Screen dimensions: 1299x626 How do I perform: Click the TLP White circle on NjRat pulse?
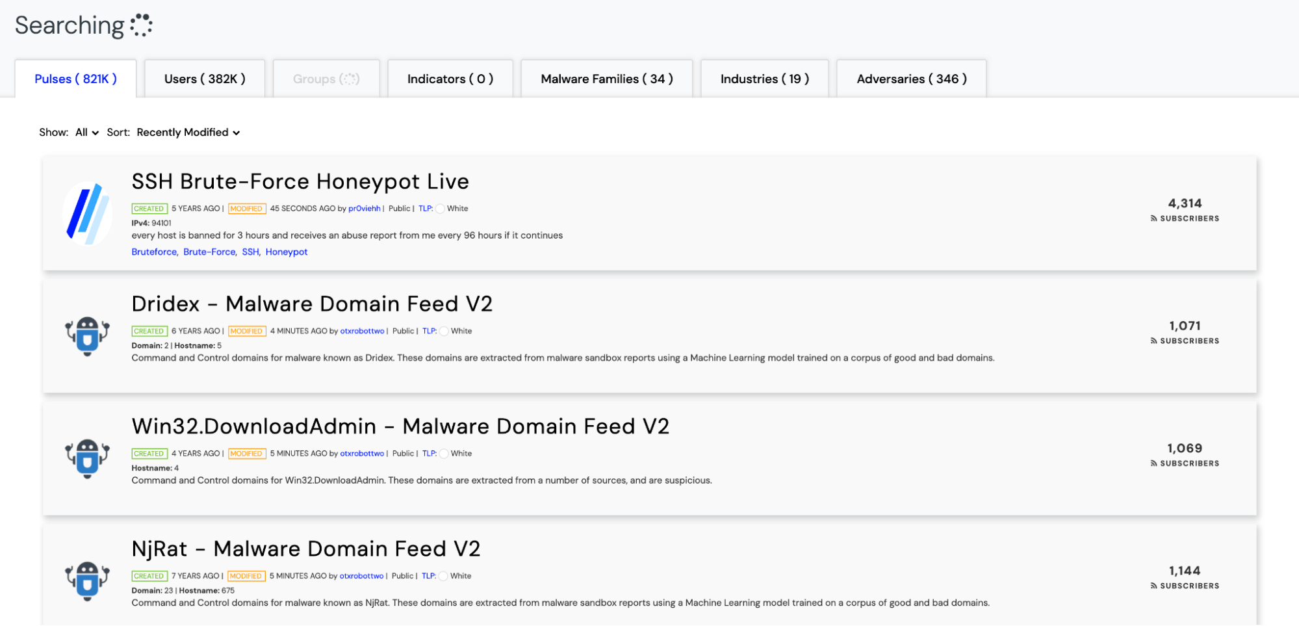tap(444, 576)
